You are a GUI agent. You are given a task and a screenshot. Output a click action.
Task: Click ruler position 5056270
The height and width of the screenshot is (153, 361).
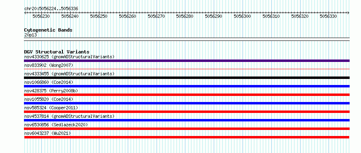tap(156, 16)
